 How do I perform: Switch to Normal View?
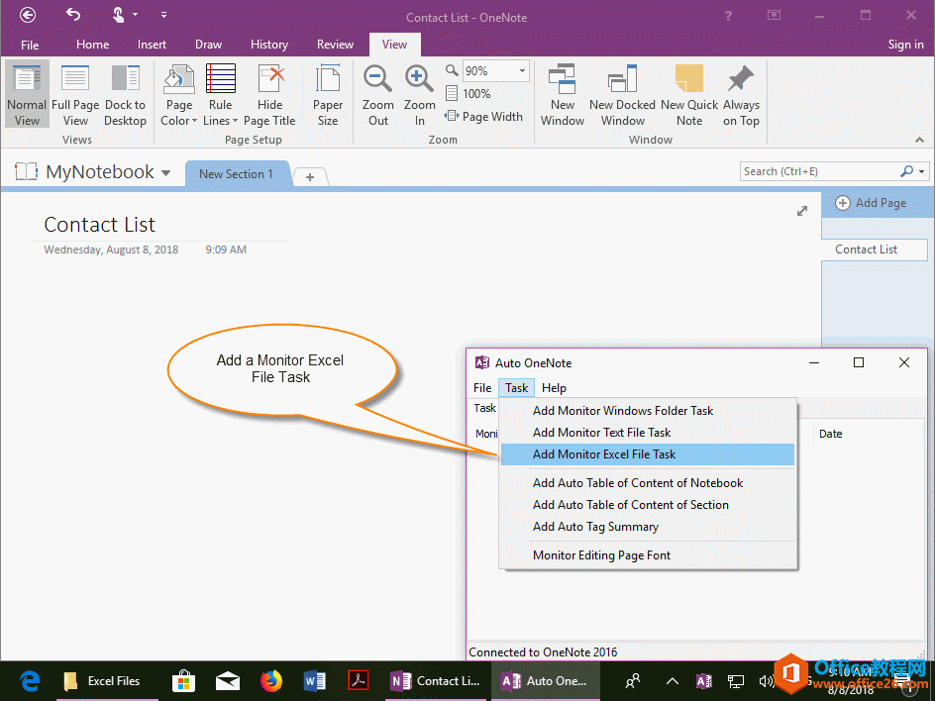27,95
